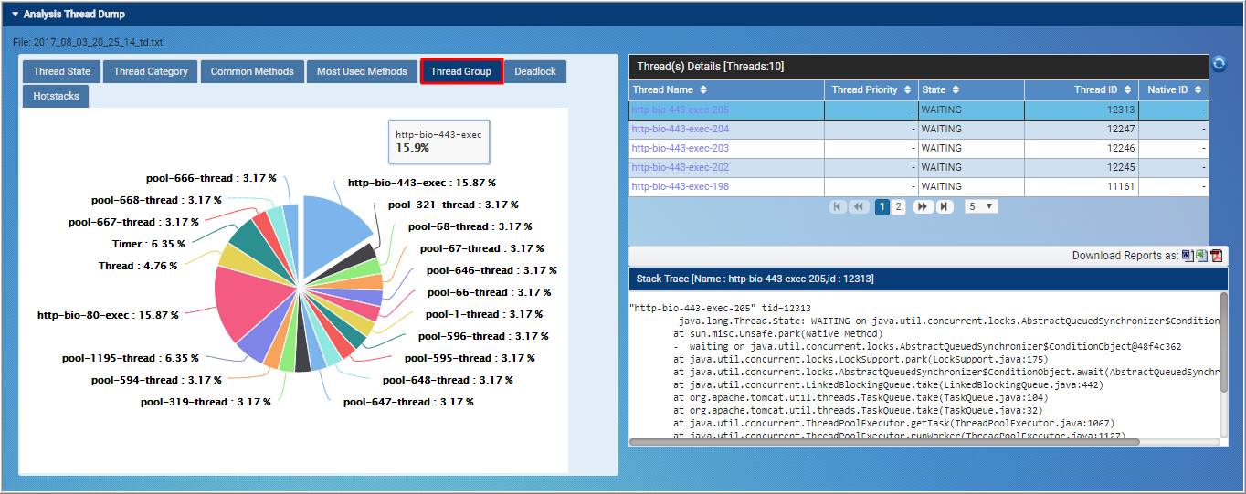
Task: Download report as Excel spreadsheet
Action: [x=1201, y=256]
